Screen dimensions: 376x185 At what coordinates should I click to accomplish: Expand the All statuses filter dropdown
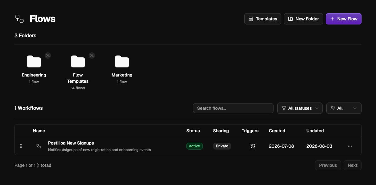click(300, 108)
